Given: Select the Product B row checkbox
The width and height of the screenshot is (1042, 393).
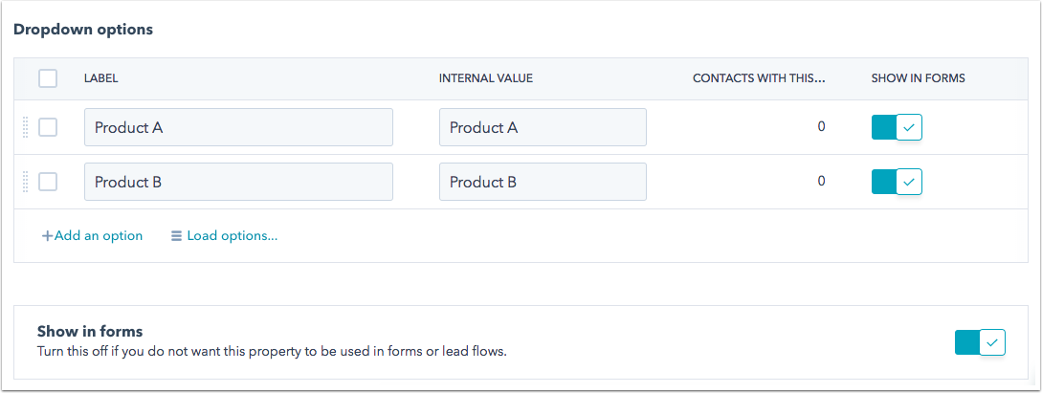Looking at the screenshot, I should [x=48, y=182].
